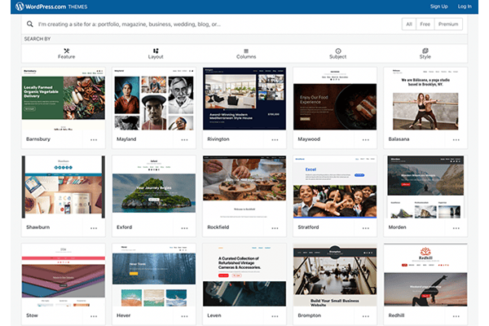The width and height of the screenshot is (489, 326).
Task: Open the Subject filter icon
Action: tap(338, 51)
